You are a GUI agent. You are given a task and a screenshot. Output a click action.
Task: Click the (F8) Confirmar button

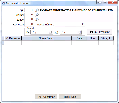46,97
